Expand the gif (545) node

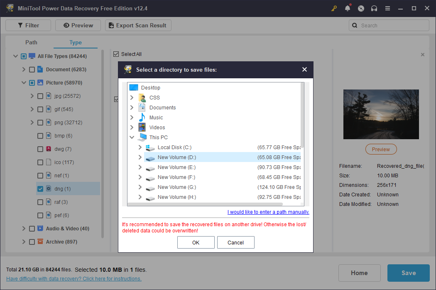tap(32, 109)
